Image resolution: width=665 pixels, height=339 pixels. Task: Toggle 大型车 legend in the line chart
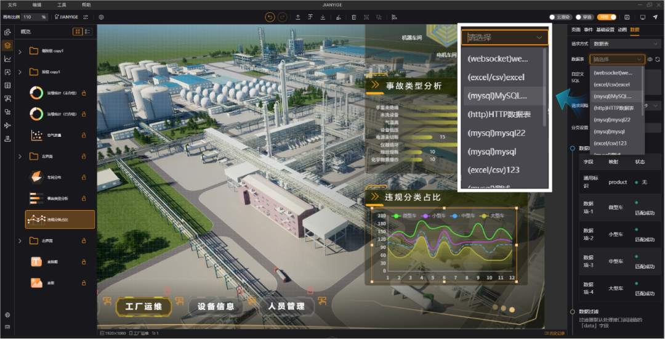(492, 216)
